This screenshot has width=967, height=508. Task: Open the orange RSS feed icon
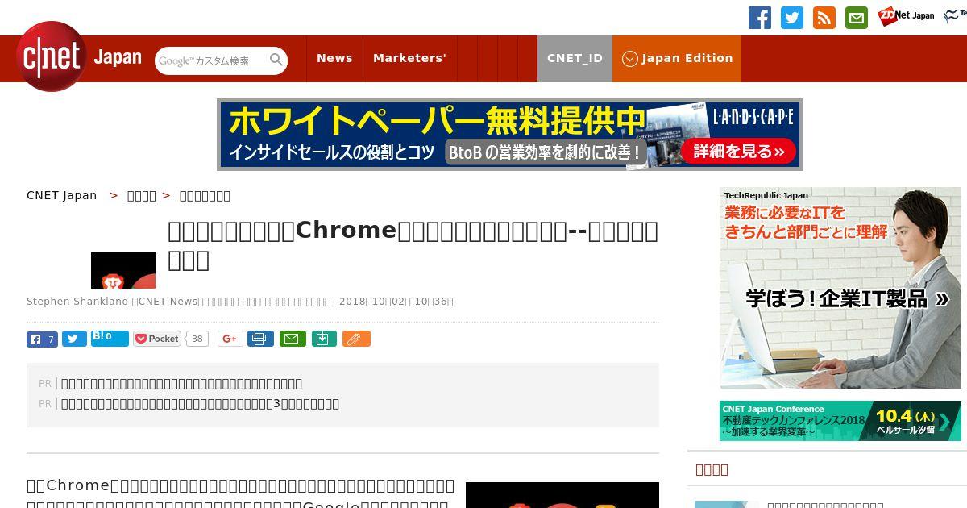click(x=824, y=18)
